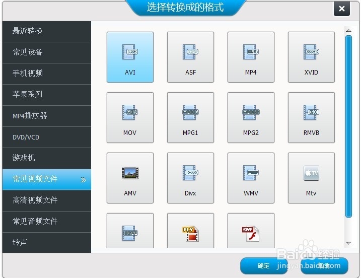Select the MP4播放器 category
This screenshot has height=278, width=361.
[47, 116]
